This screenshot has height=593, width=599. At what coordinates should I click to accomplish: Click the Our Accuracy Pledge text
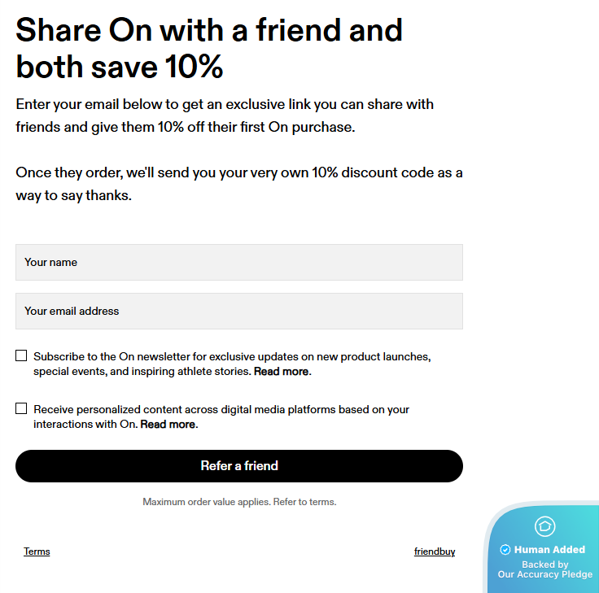pos(545,574)
